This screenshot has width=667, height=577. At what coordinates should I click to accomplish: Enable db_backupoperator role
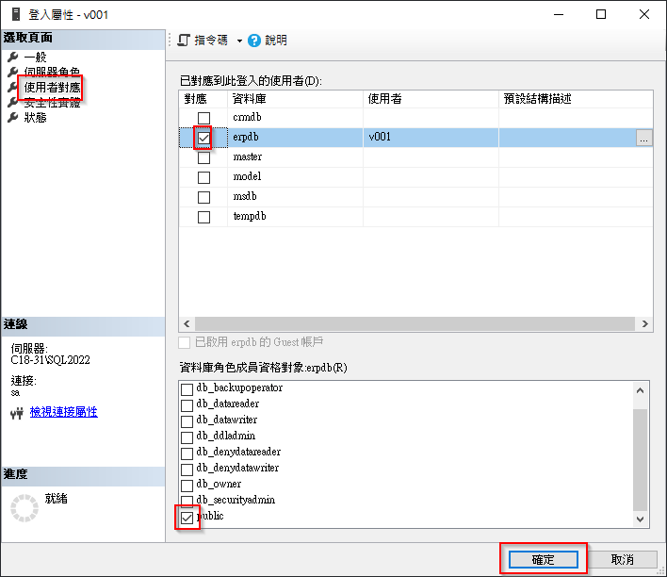coord(187,389)
